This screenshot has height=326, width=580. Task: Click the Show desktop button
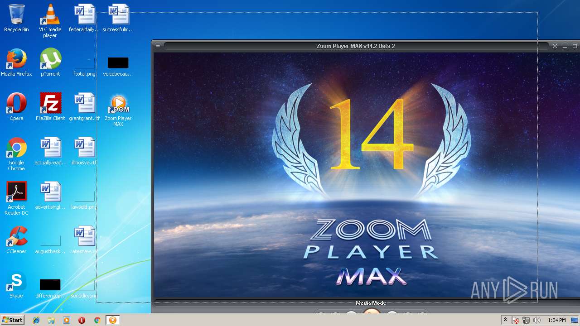point(575,321)
